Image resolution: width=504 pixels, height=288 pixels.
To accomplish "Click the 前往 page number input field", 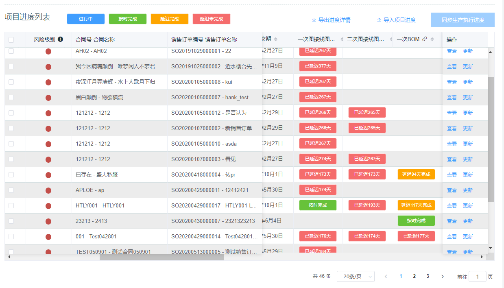I will point(477,277).
